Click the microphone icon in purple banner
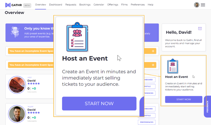211x125 pixels. tap(15, 32)
